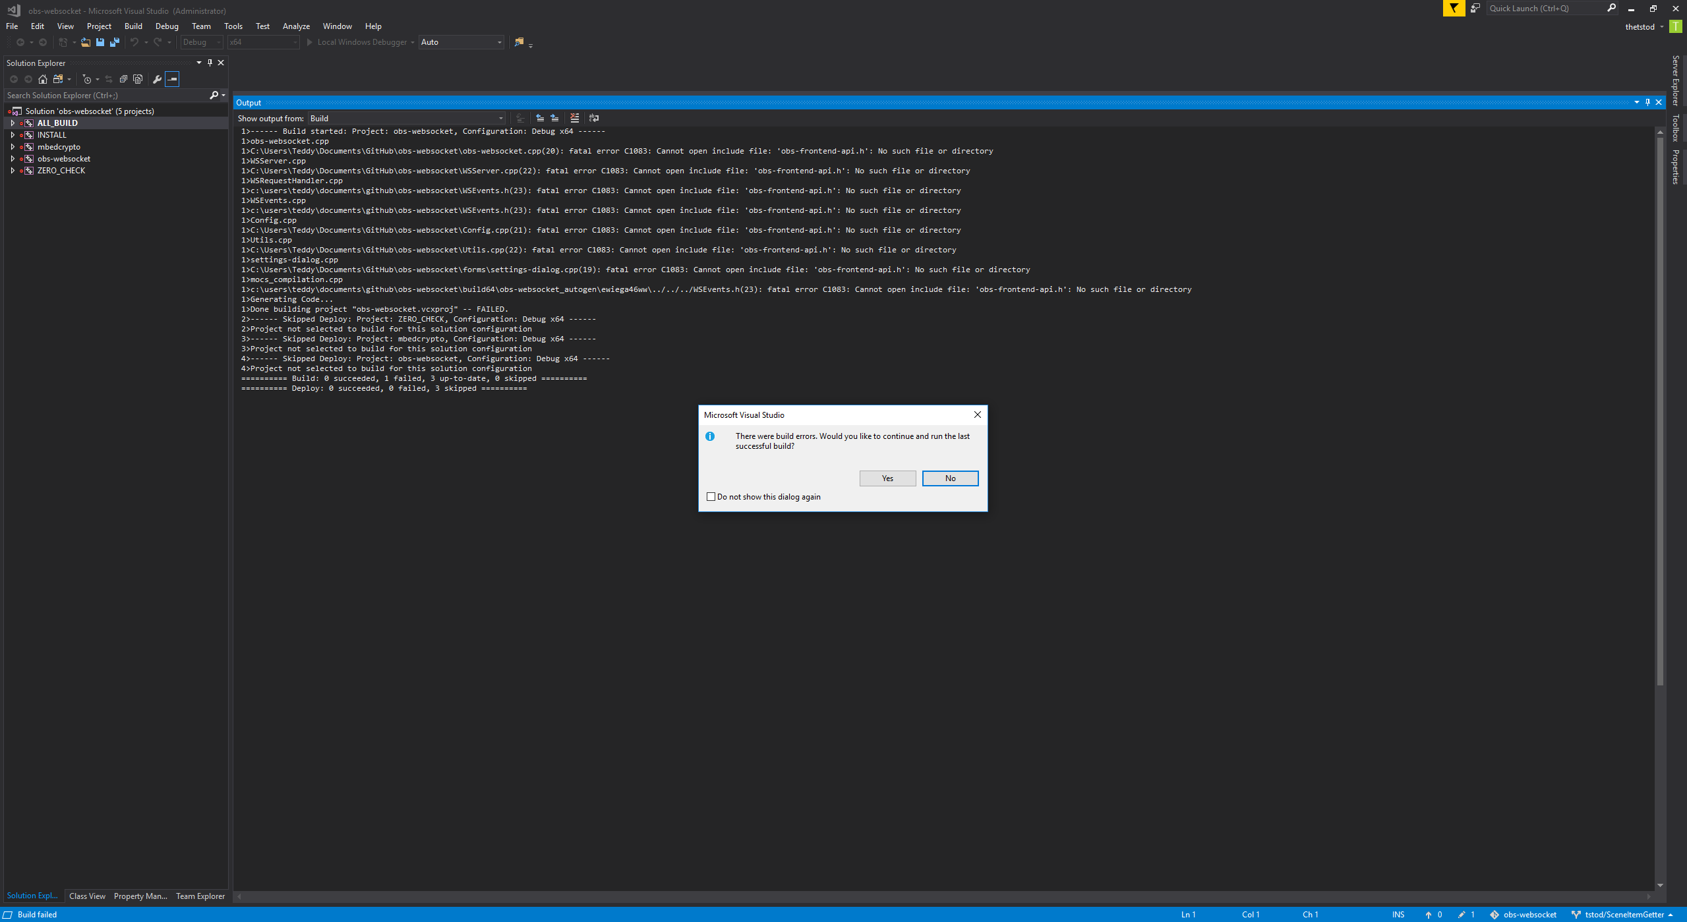Open Solution Explorer Properties with wrench icon
This screenshot has width=1687, height=922.
point(157,79)
